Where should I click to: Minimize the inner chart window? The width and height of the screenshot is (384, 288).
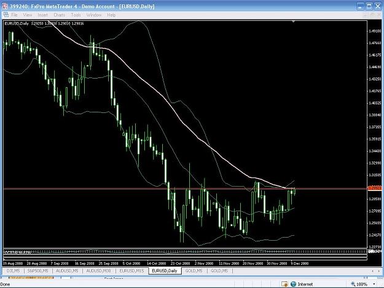coord(366,15)
